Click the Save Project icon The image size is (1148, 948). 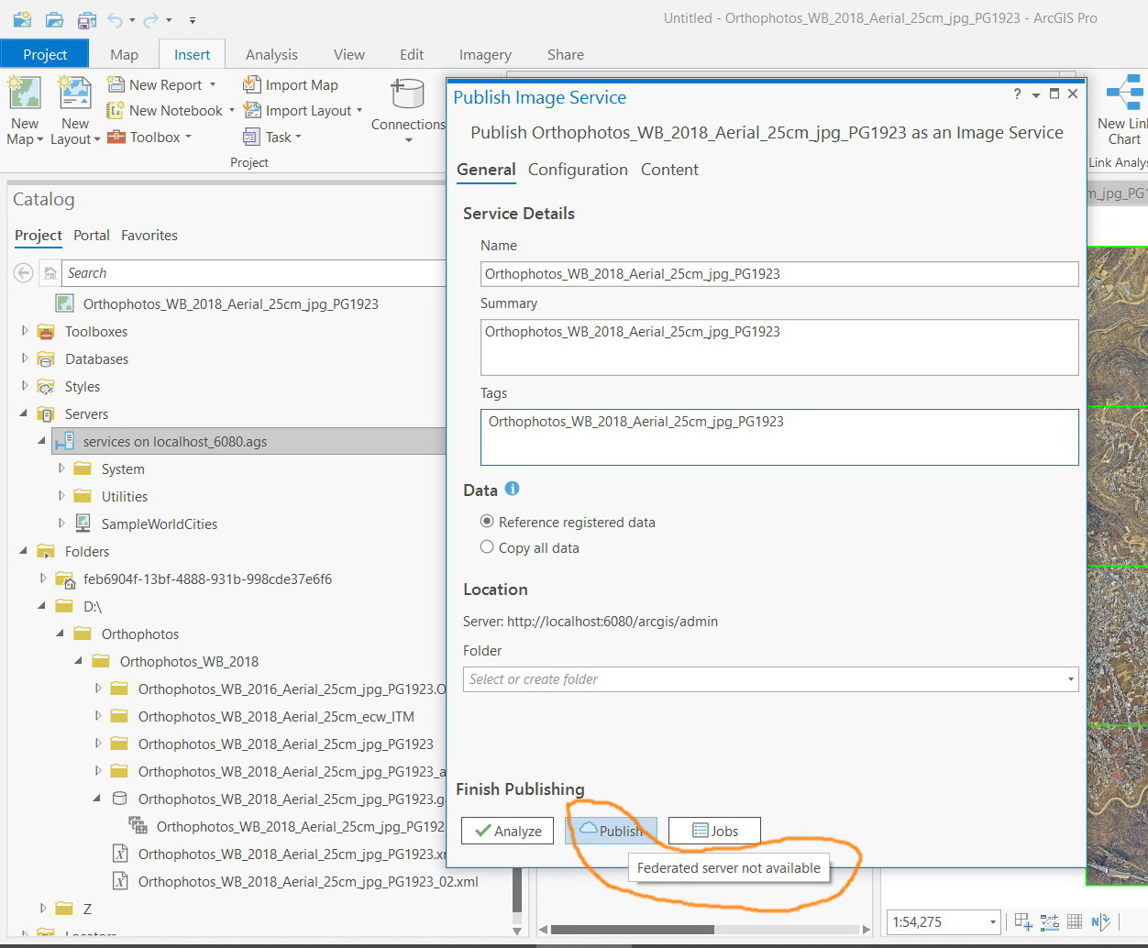tap(86, 19)
